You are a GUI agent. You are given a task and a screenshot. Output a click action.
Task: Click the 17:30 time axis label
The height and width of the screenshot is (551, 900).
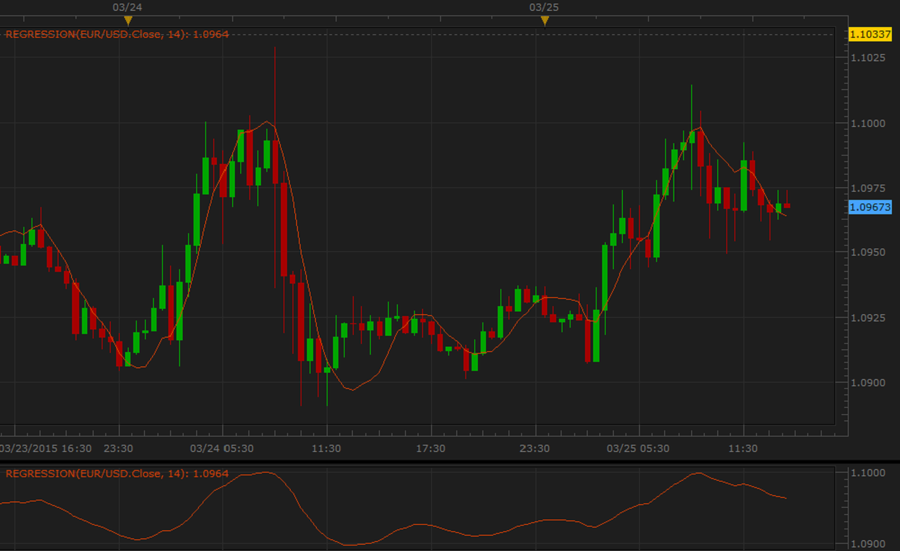pos(430,448)
